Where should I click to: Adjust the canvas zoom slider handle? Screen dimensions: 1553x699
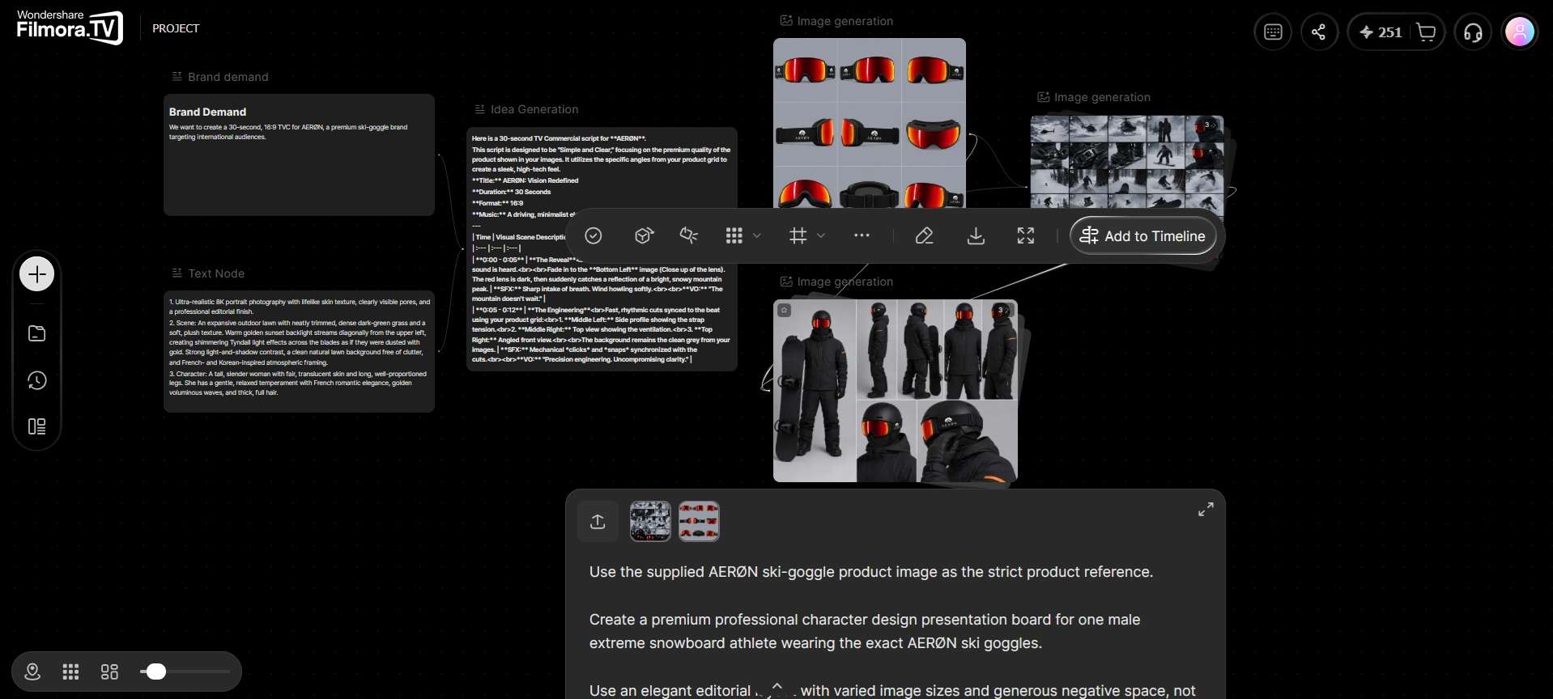click(155, 671)
